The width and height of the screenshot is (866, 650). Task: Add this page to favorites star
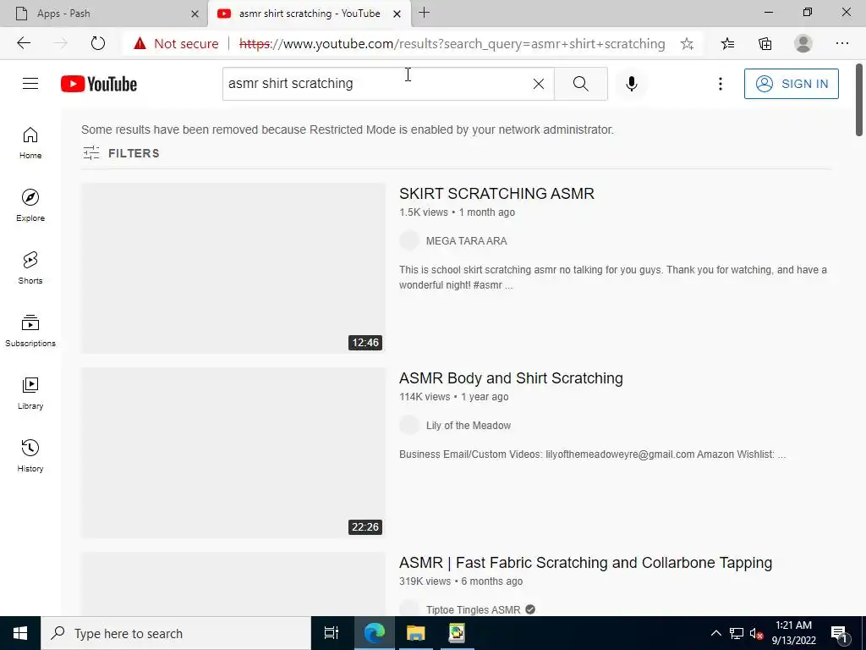(687, 44)
